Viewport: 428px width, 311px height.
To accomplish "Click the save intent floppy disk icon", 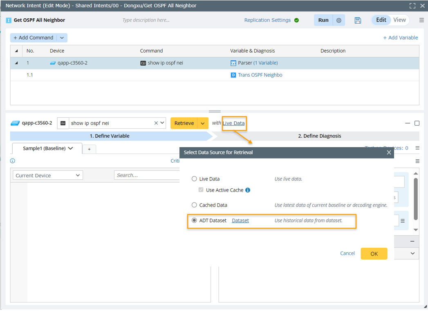I will click(358, 20).
